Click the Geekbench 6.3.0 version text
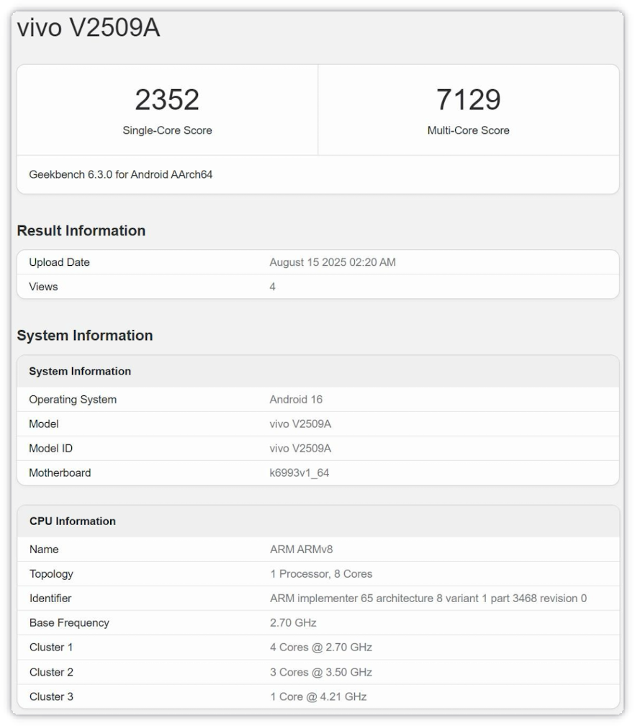Viewport: 635px width, 726px height. (121, 174)
